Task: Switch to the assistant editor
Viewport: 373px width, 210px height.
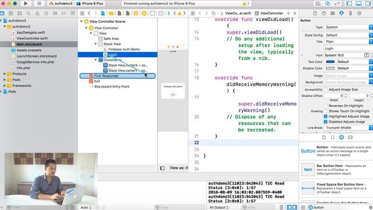Action: 328,3
